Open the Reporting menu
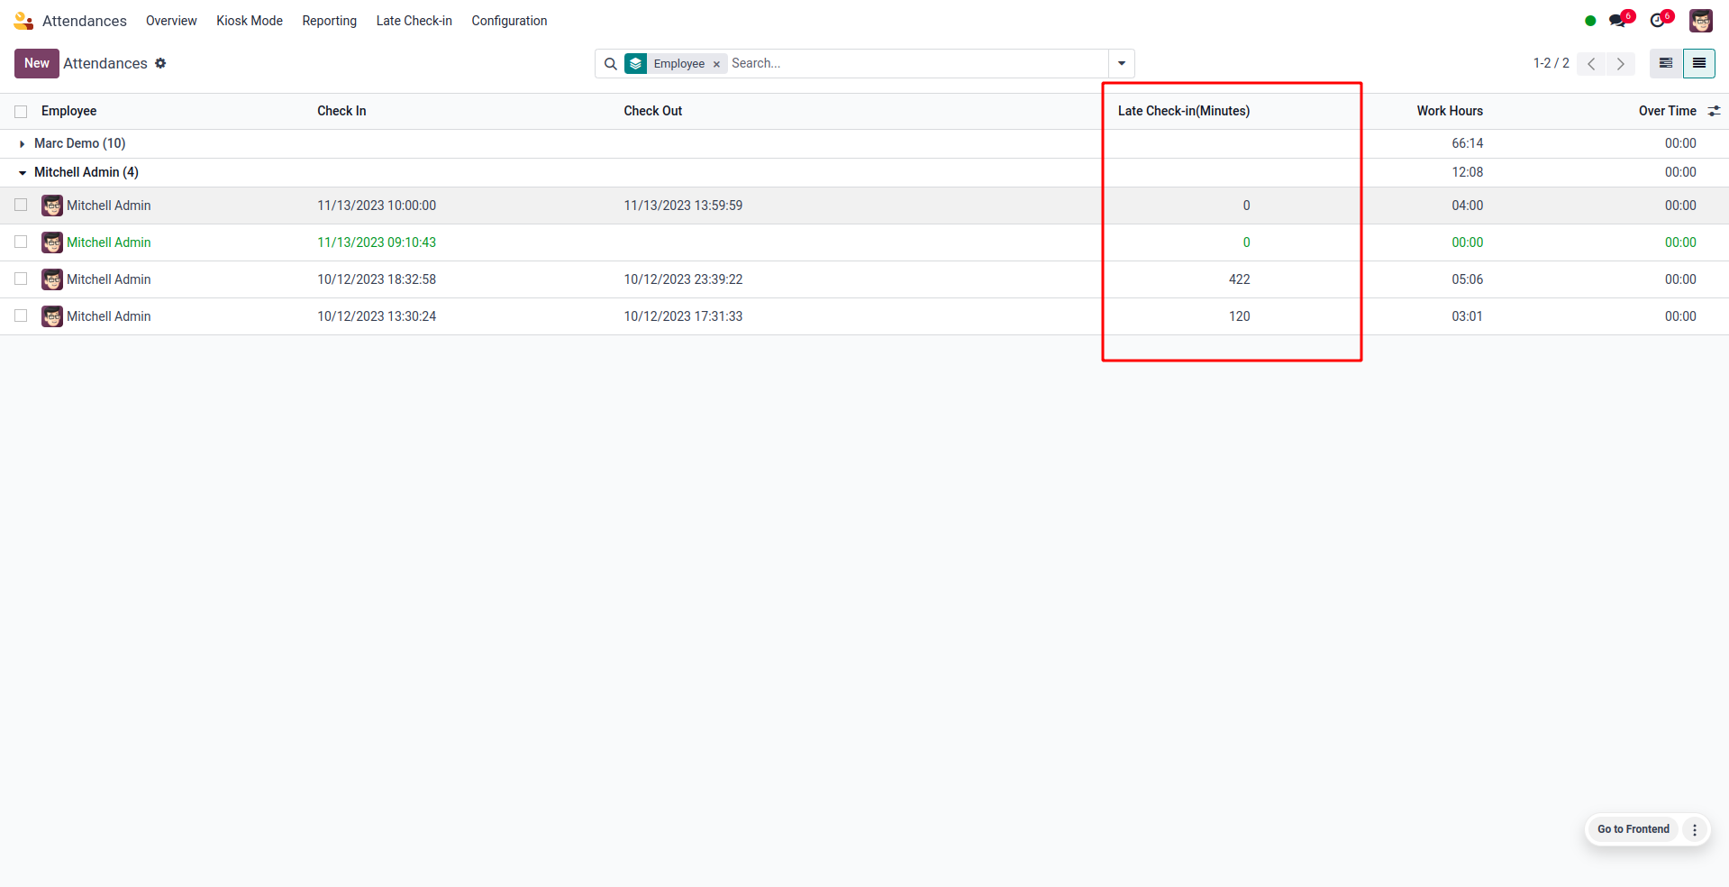This screenshot has height=887, width=1729. coord(329,21)
